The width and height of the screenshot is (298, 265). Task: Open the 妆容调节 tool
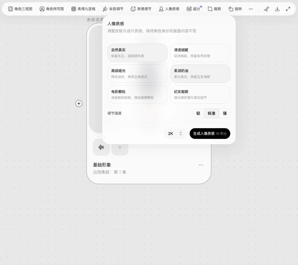click(x=113, y=9)
